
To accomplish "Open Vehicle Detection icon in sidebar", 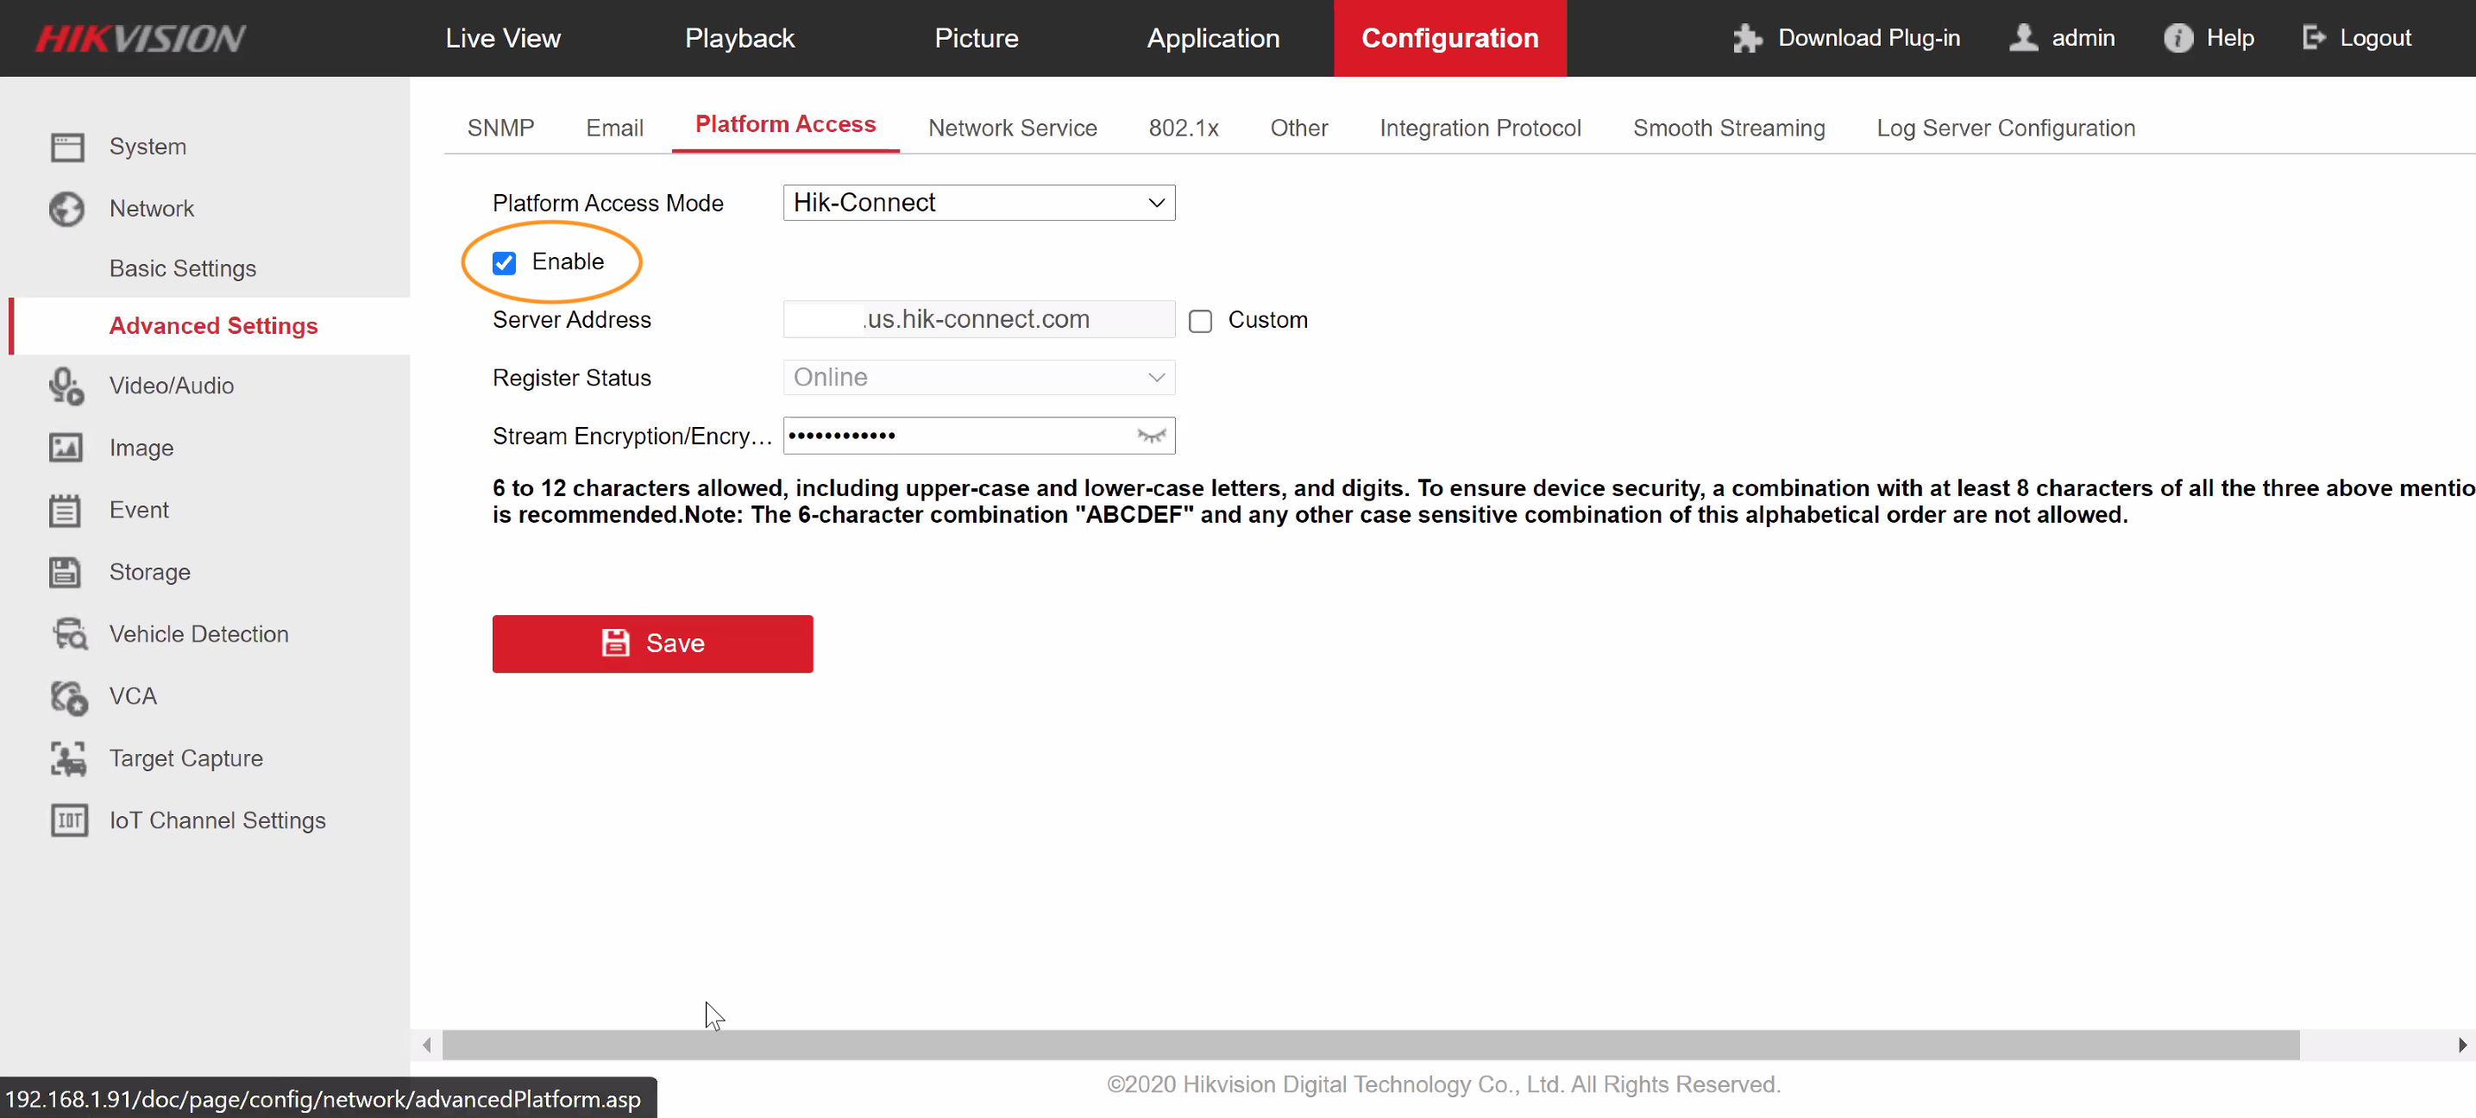I will coord(69,634).
